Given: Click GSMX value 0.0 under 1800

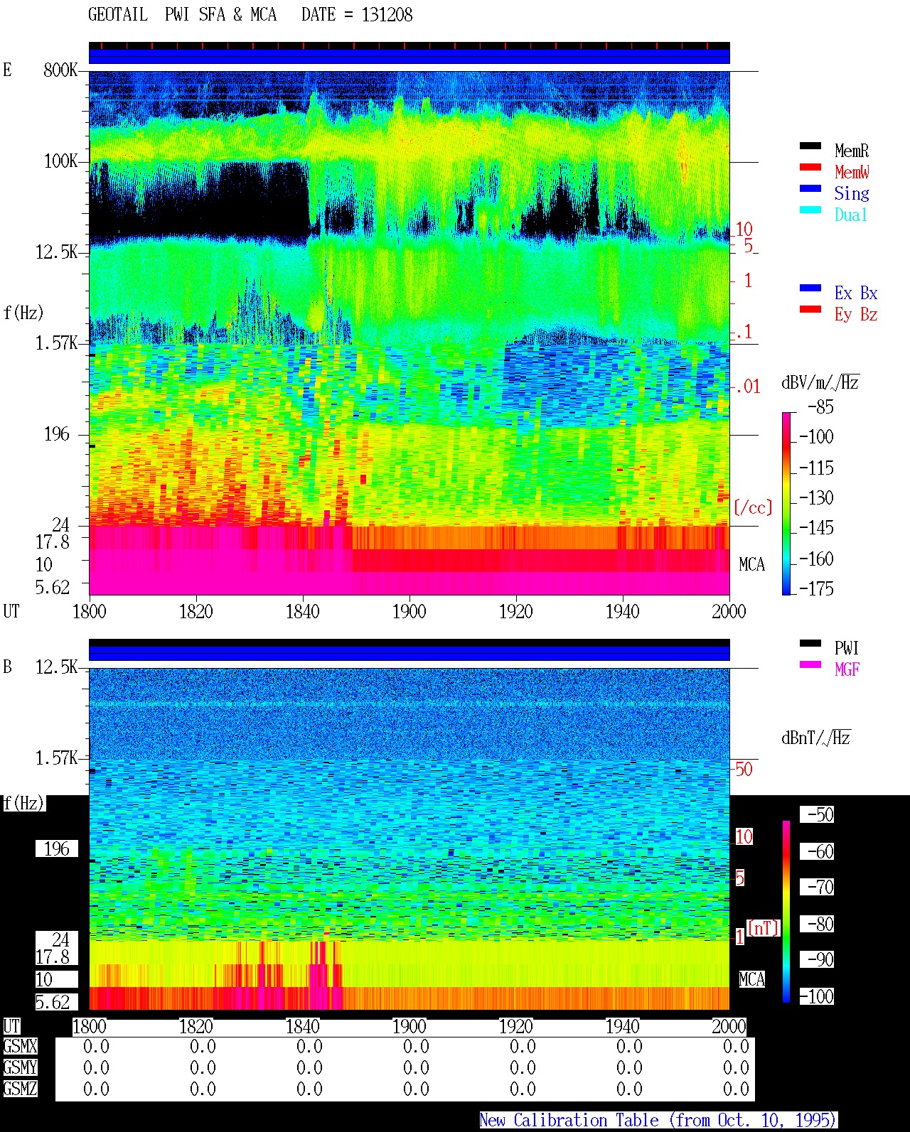Looking at the screenshot, I should pos(96,1047).
